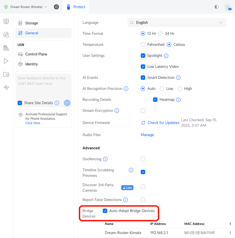
Task: Toggle Auto-Adopt Bridge Devices checkbox
Action: coord(105,211)
